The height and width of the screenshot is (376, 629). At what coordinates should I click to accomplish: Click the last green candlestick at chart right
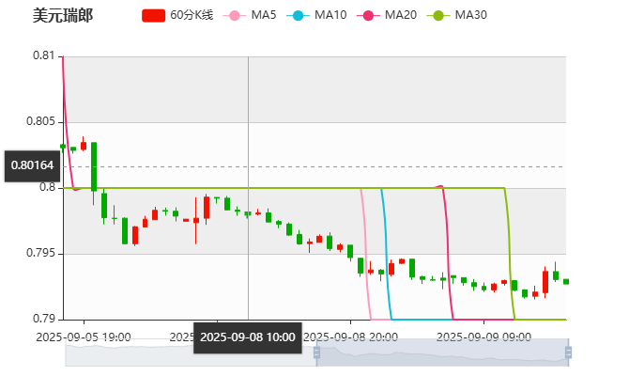point(566,282)
